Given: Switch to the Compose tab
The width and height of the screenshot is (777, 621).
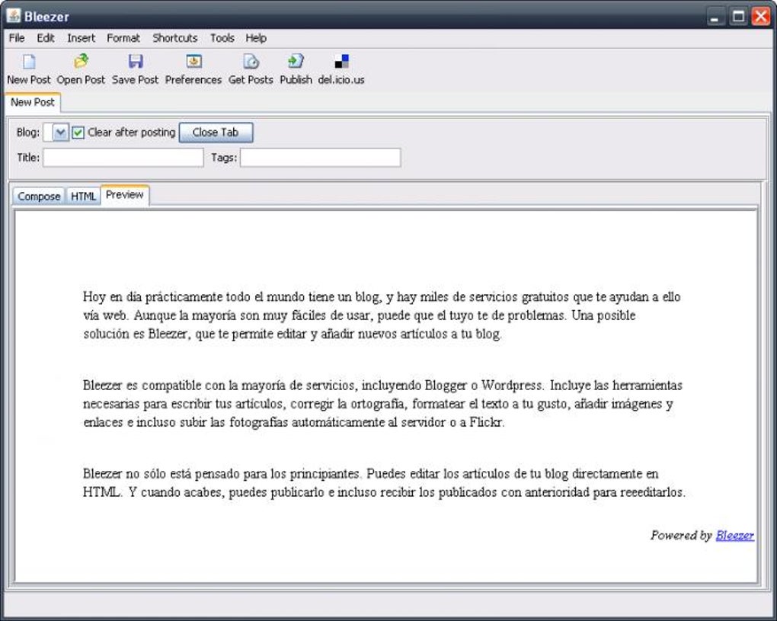Looking at the screenshot, I should pos(39,196).
